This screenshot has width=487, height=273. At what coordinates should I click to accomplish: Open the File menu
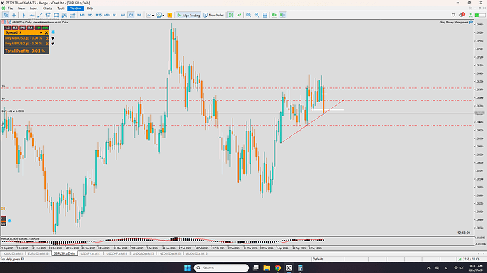11,8
